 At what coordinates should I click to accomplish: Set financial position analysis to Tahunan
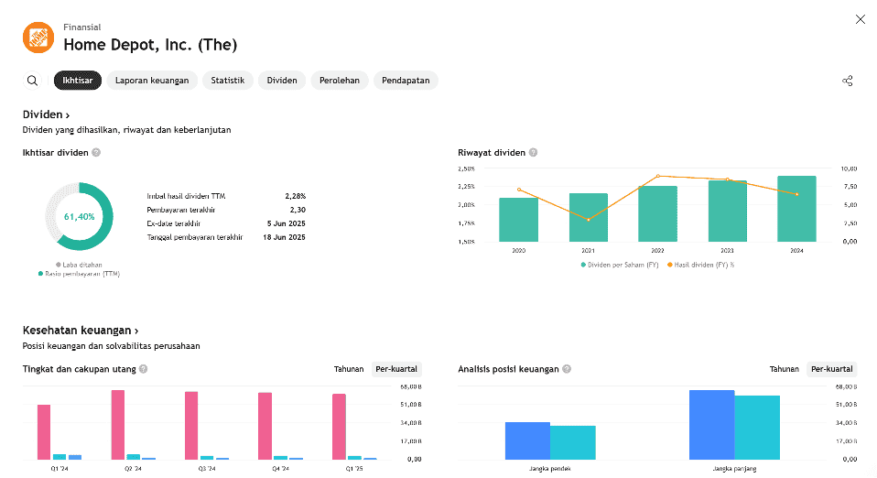click(784, 369)
